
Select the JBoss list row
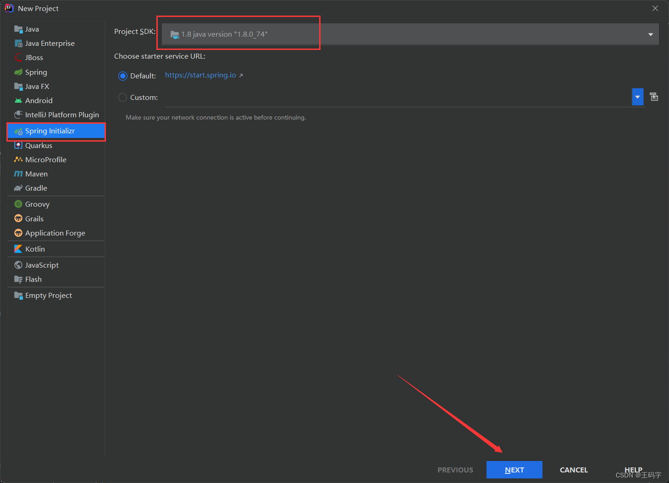coord(56,58)
